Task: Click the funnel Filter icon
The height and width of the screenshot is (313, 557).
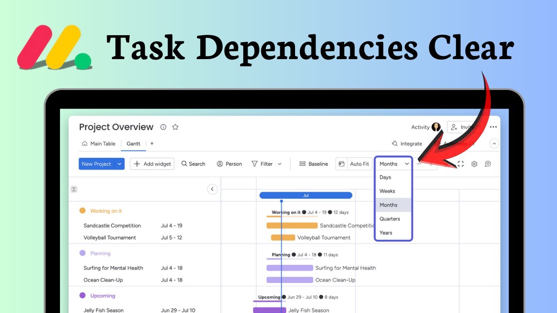Action: tap(255, 164)
